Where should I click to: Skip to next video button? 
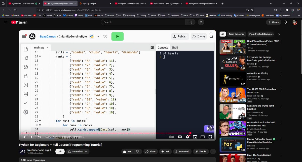point(32,137)
